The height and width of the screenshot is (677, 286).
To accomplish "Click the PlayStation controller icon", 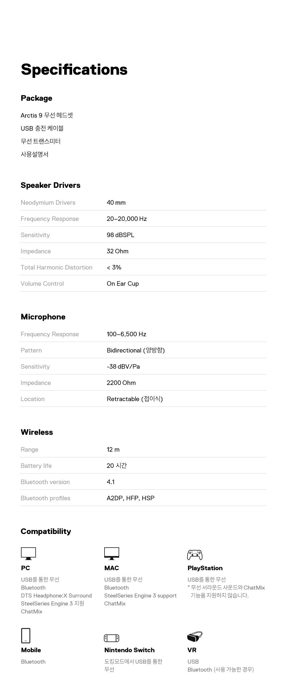I will pos(195,555).
